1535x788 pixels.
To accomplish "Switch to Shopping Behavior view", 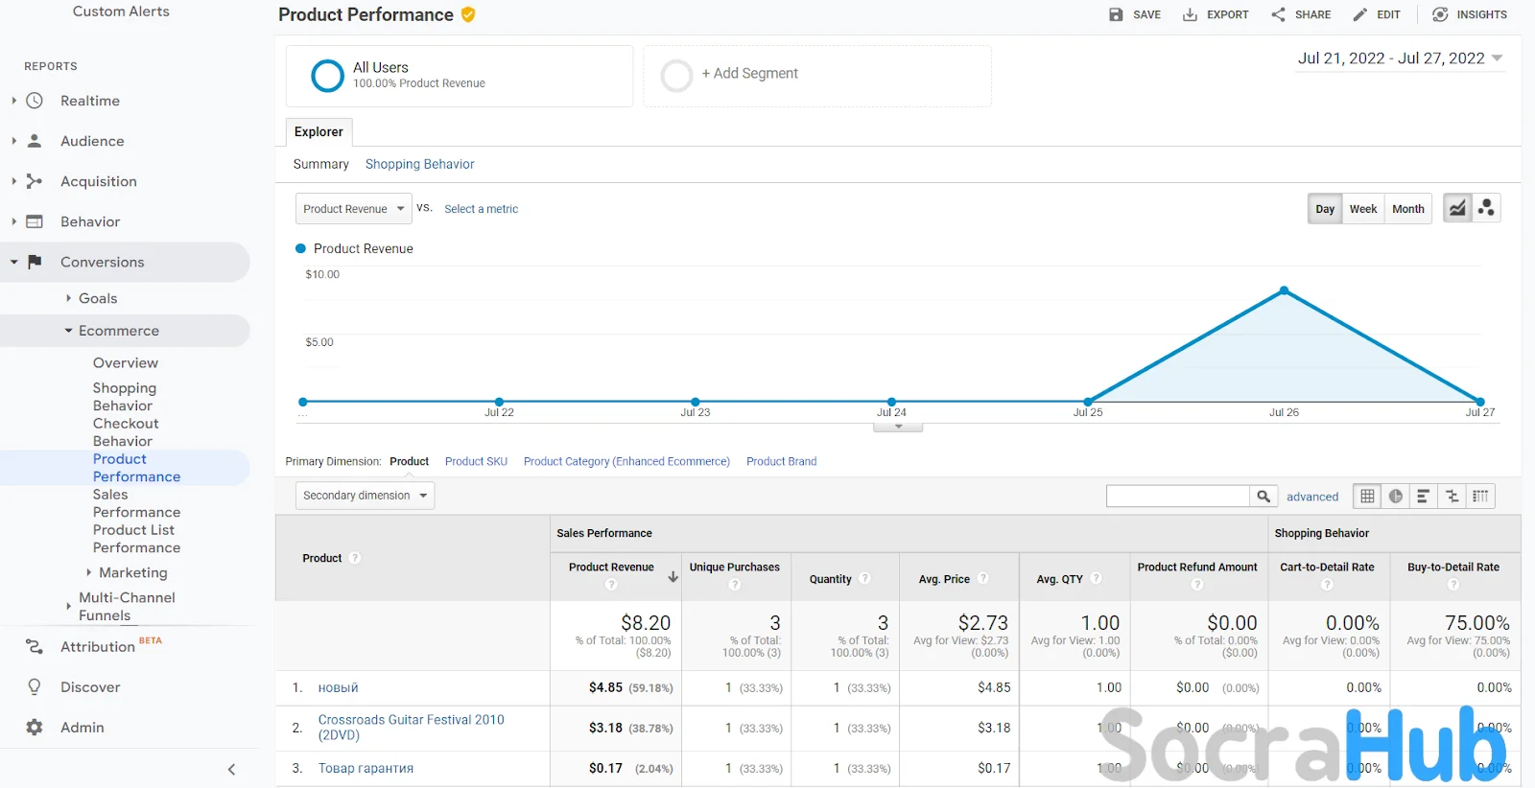I will point(419,164).
